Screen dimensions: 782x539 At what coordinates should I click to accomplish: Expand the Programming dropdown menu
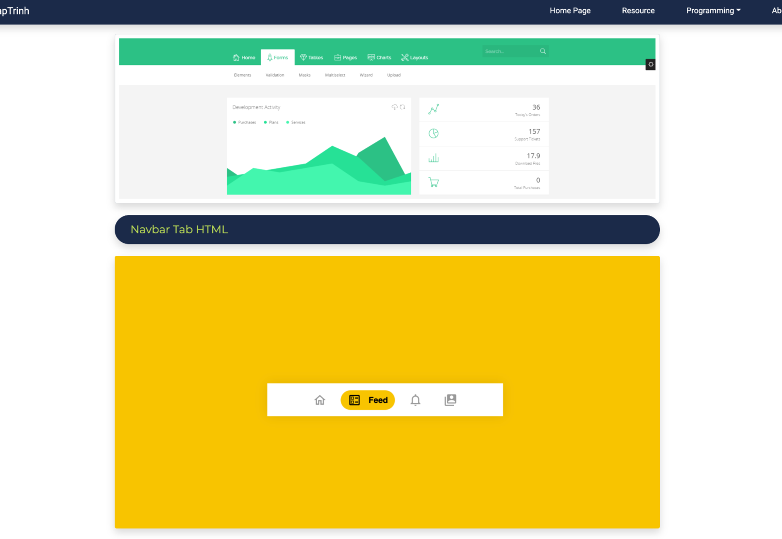click(x=713, y=11)
